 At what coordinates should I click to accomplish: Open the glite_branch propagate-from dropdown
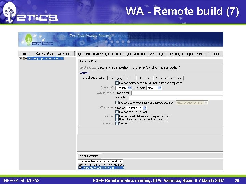point(192,103)
